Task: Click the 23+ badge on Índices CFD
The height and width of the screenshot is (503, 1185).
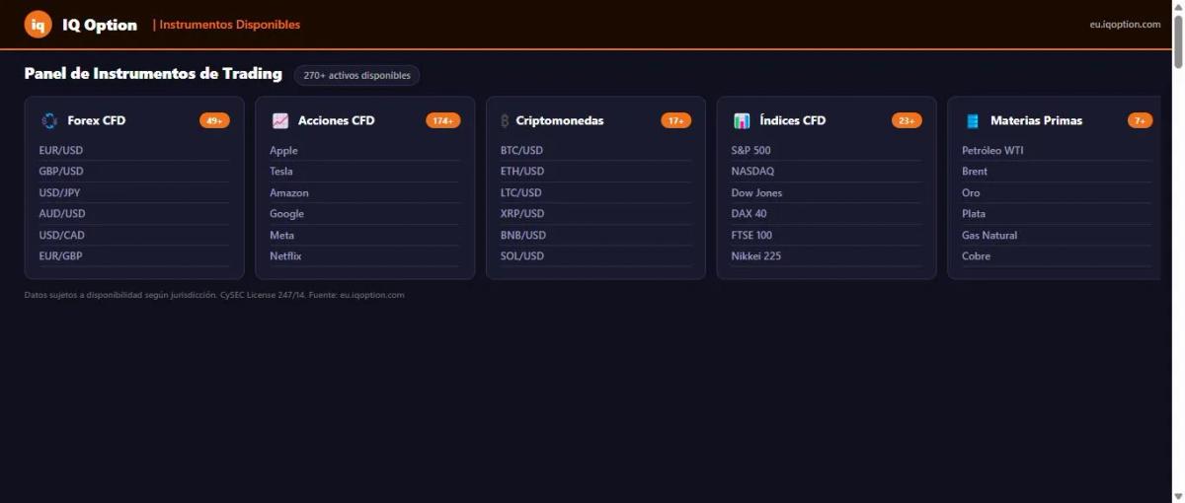Action: click(907, 120)
